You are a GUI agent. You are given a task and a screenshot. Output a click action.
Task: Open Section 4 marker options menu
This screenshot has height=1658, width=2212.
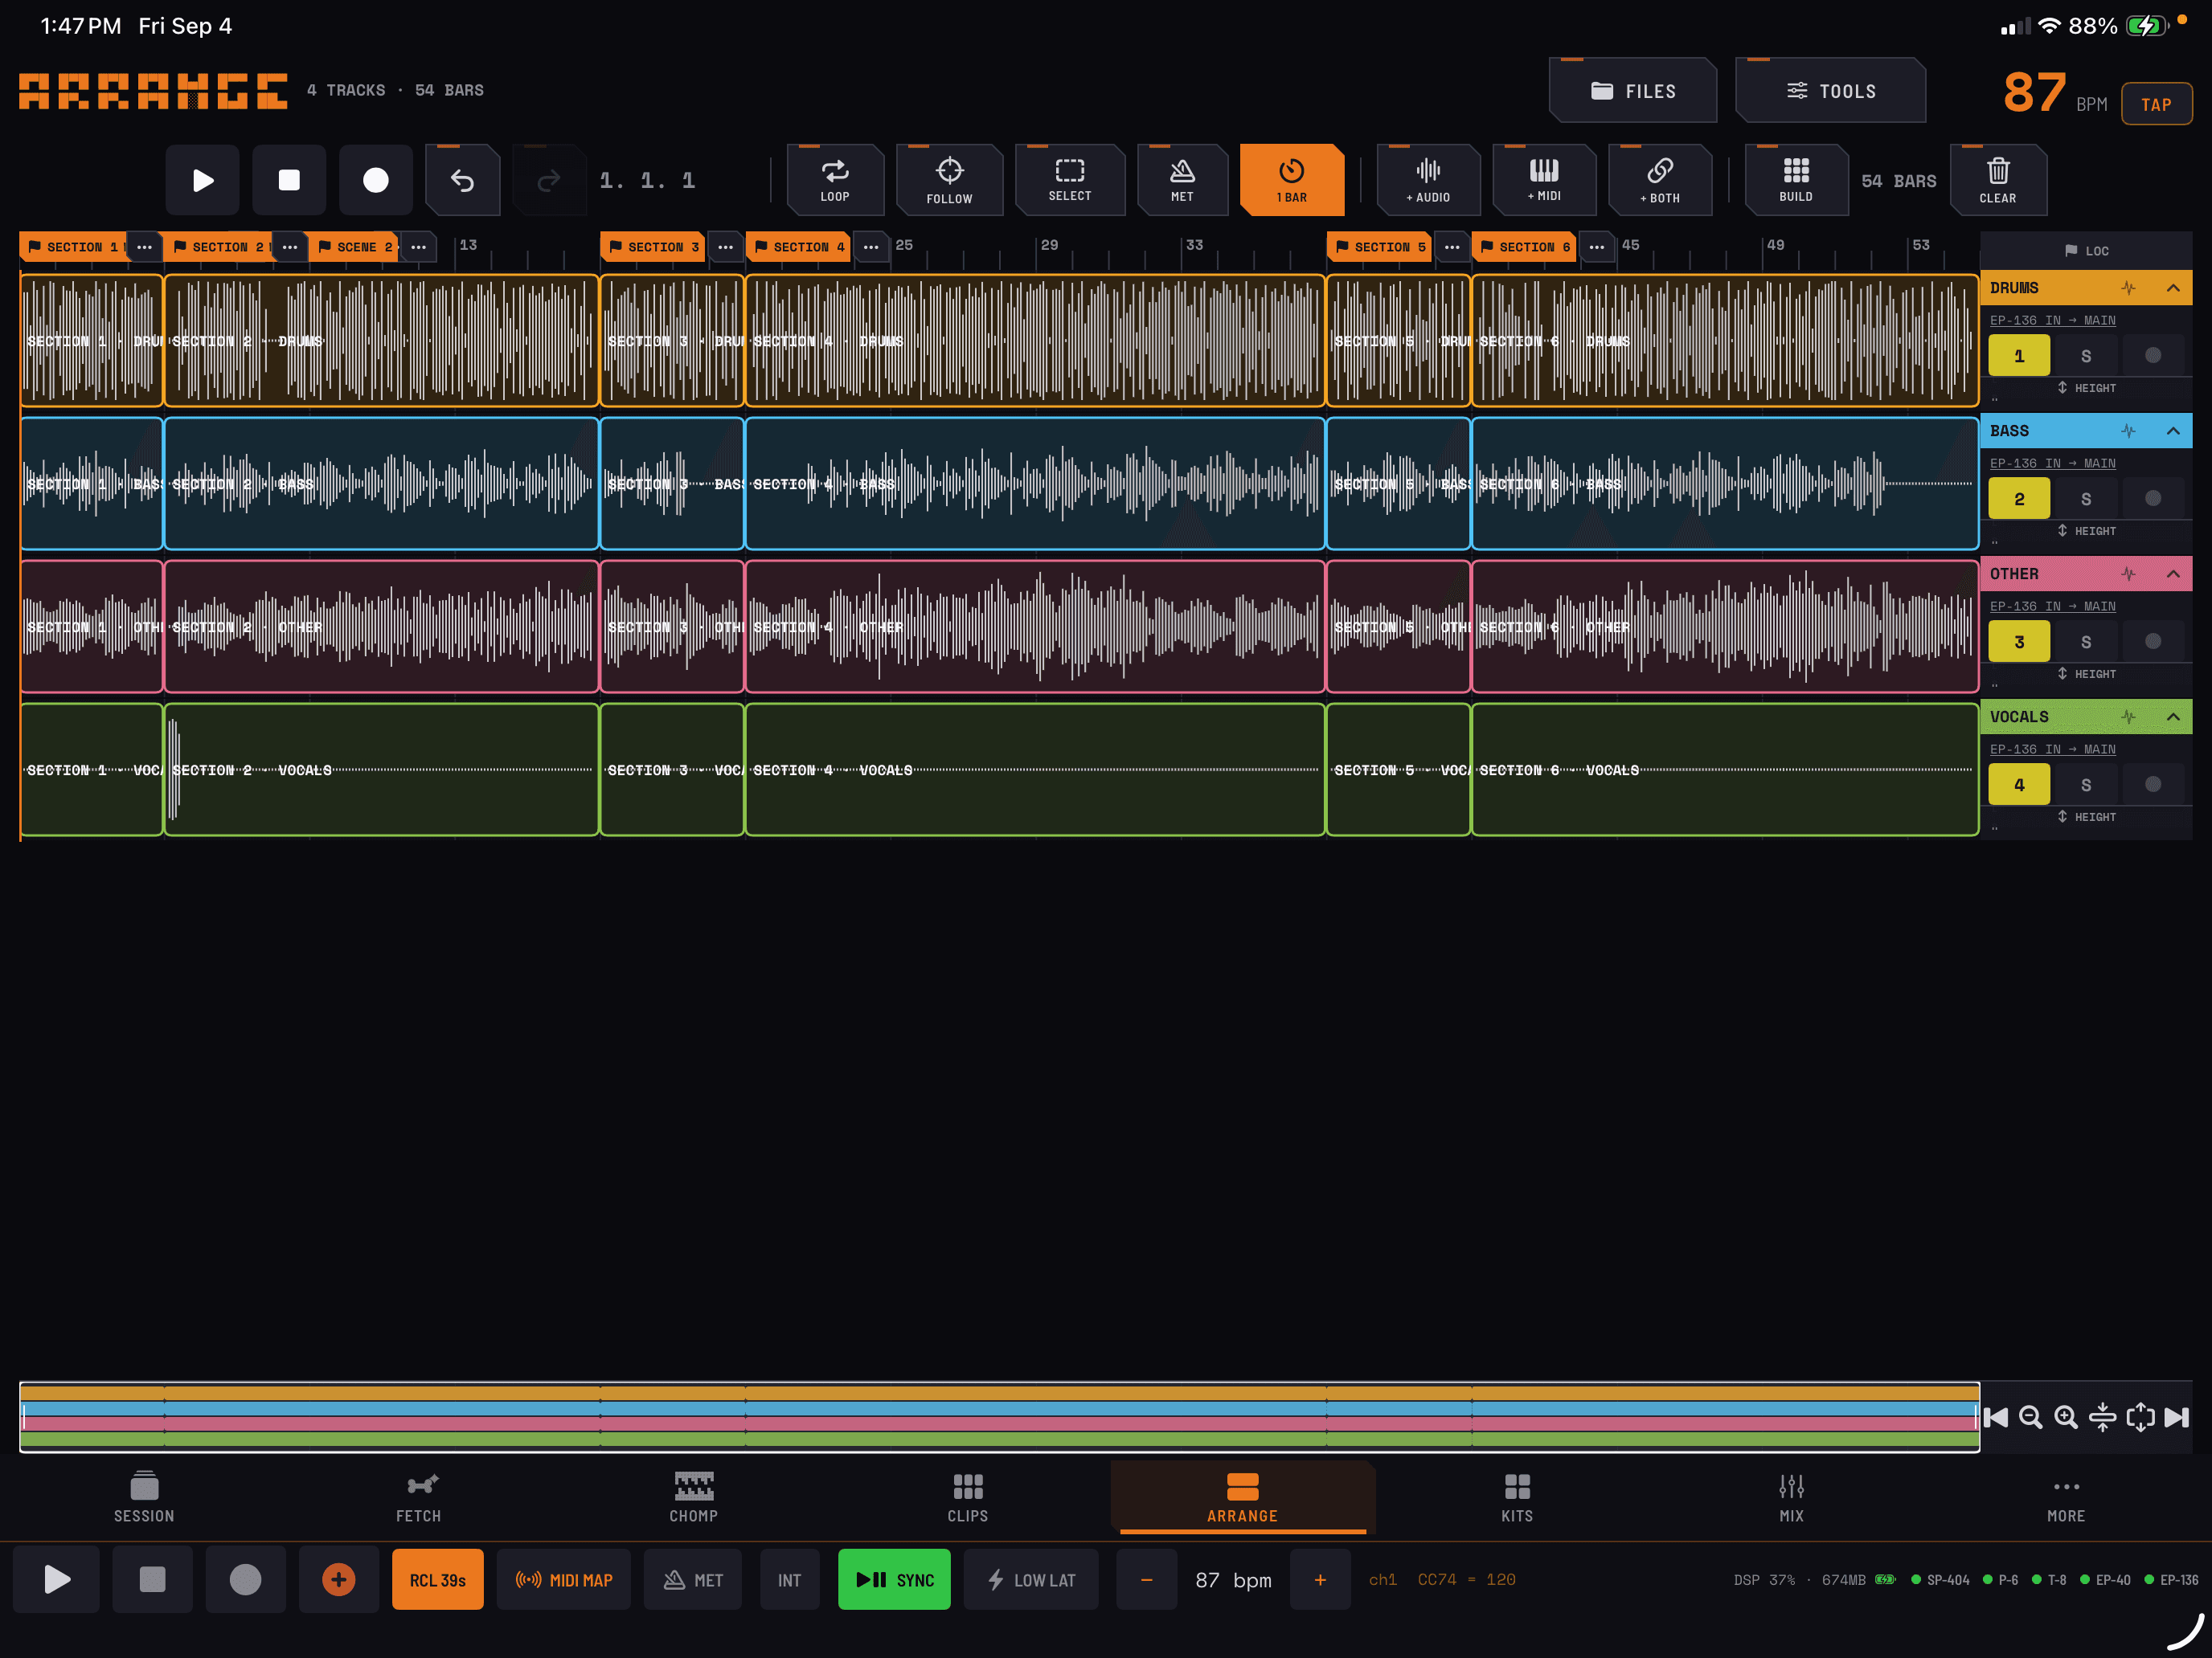871,247
